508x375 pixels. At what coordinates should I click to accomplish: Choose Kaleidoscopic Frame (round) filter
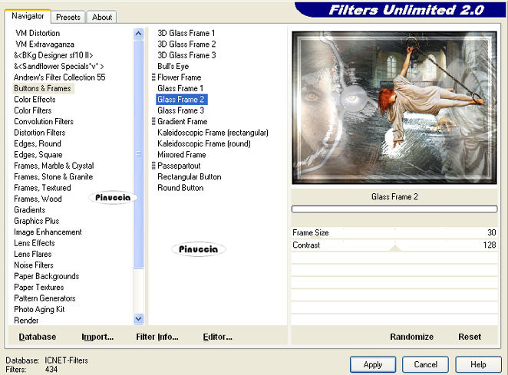click(204, 143)
